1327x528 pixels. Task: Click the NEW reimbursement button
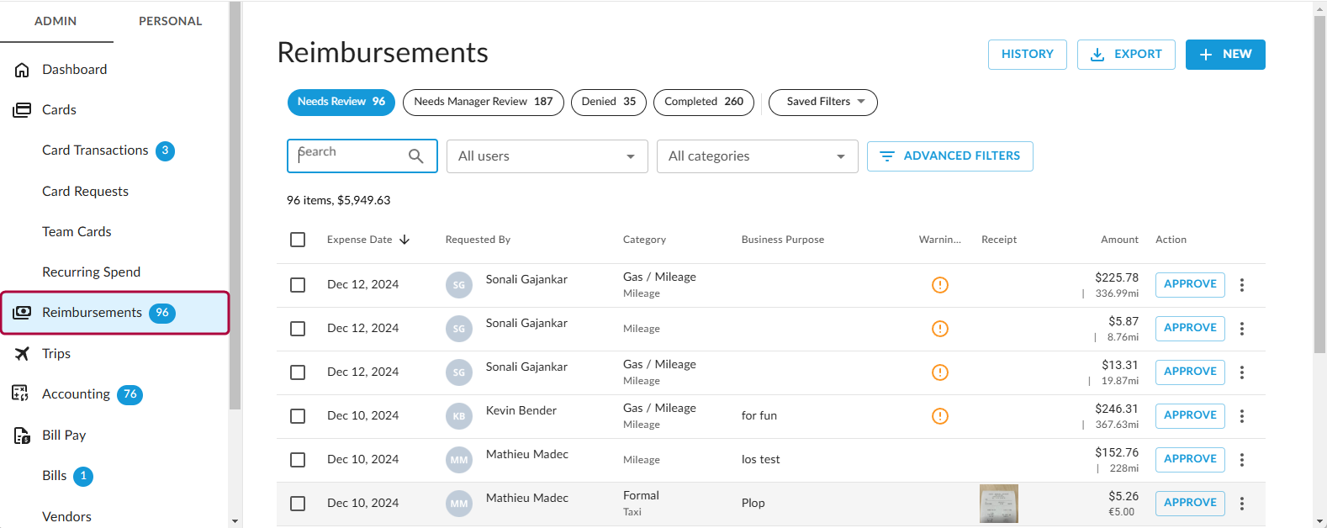pyautogui.click(x=1225, y=55)
